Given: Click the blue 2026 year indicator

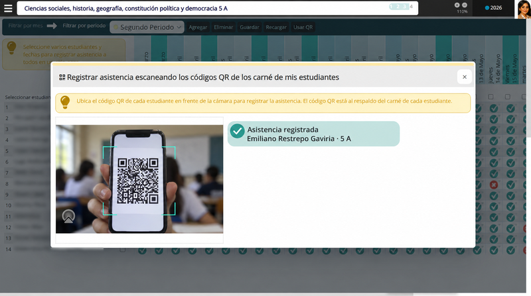Looking at the screenshot, I should (x=493, y=8).
